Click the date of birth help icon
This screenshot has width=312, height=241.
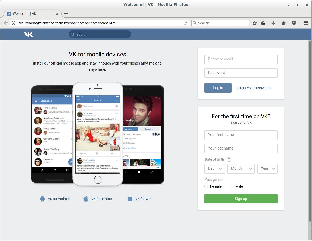pyautogui.click(x=229, y=159)
